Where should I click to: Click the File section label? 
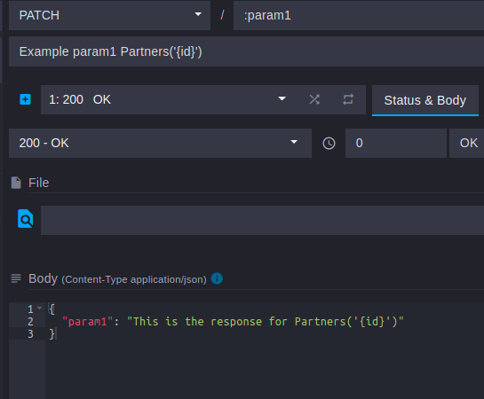tap(38, 183)
